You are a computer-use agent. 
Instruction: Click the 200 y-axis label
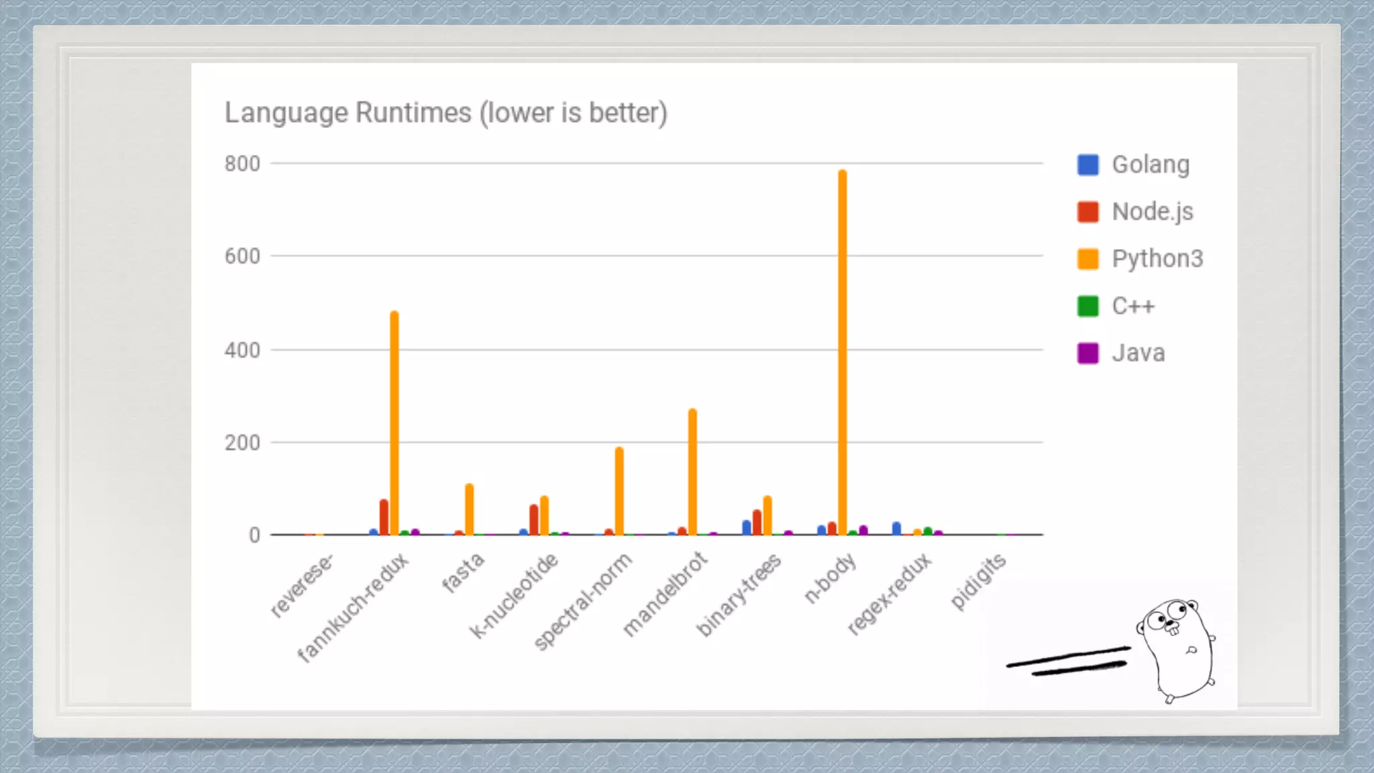pyautogui.click(x=242, y=443)
